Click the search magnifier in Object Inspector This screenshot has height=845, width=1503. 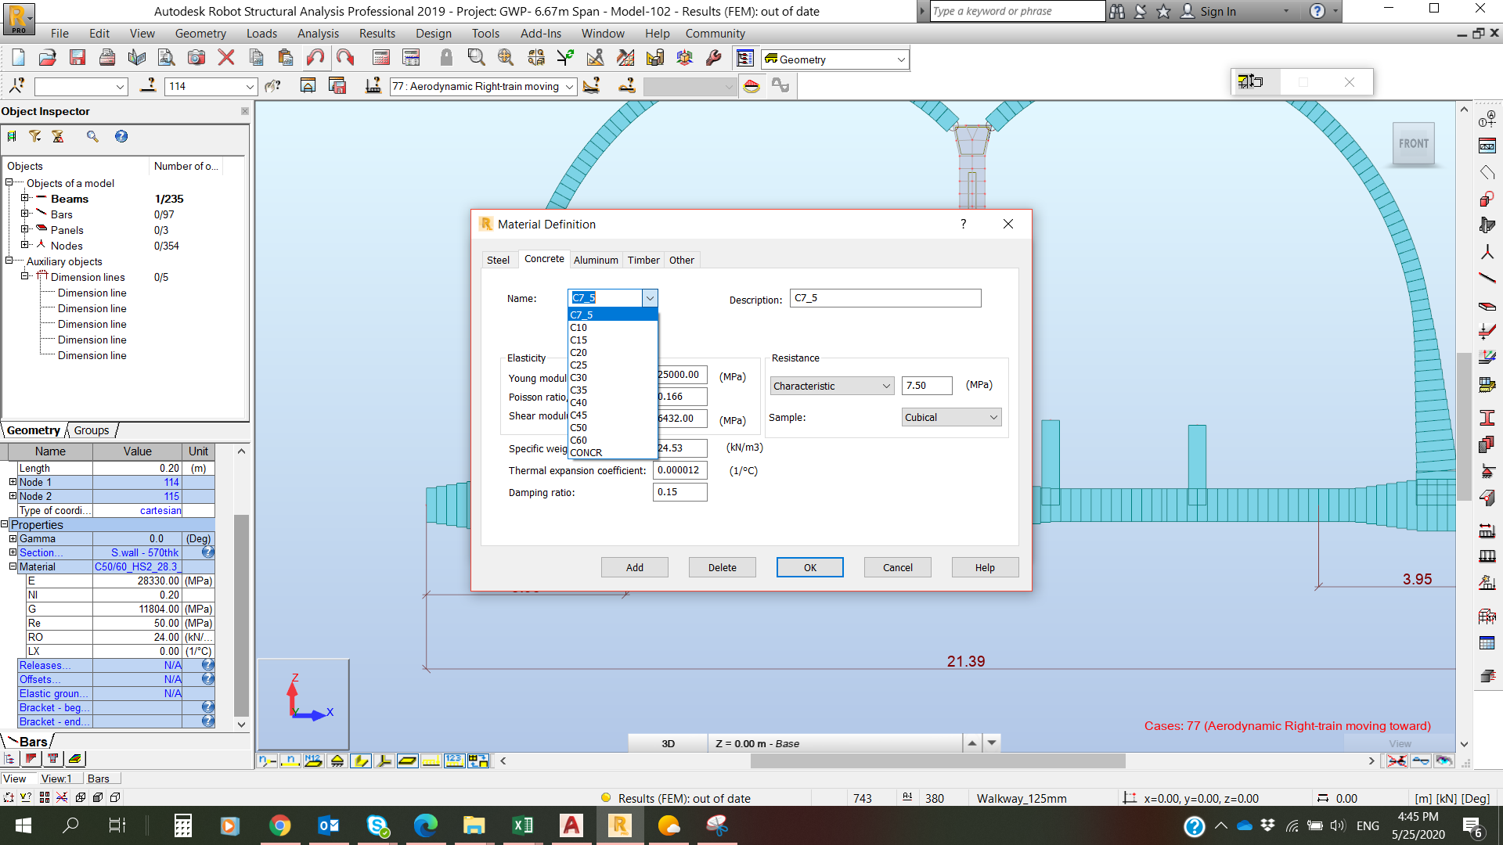coord(92,136)
